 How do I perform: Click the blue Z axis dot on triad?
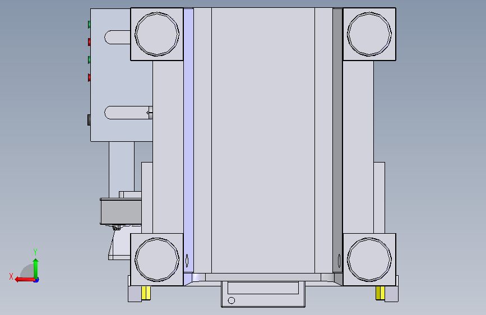click(x=36, y=280)
